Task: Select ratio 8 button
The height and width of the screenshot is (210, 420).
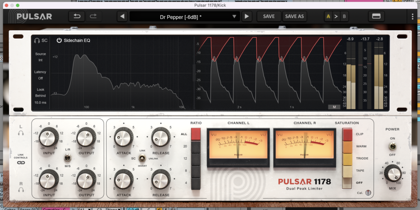Action: click(196, 171)
